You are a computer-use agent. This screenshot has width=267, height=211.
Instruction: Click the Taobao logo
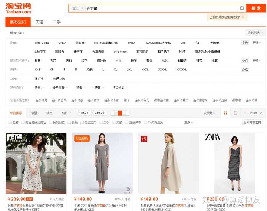[x=19, y=8]
